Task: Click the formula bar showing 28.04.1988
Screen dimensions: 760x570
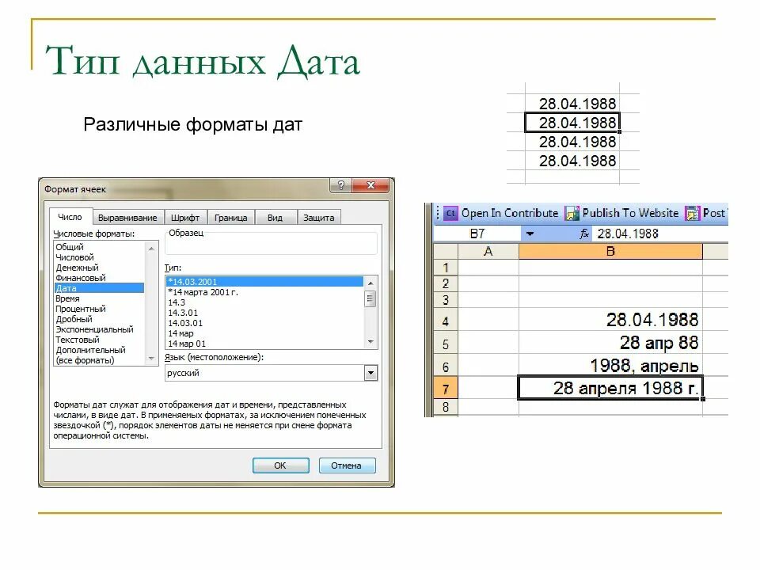Action: coord(659,234)
